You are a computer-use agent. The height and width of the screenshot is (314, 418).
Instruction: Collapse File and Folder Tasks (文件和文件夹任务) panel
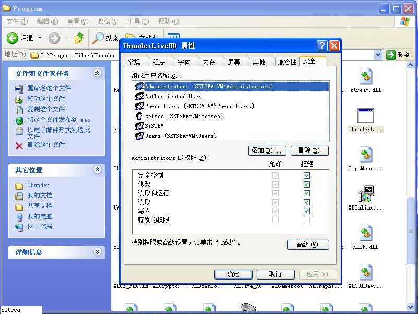tap(97, 73)
